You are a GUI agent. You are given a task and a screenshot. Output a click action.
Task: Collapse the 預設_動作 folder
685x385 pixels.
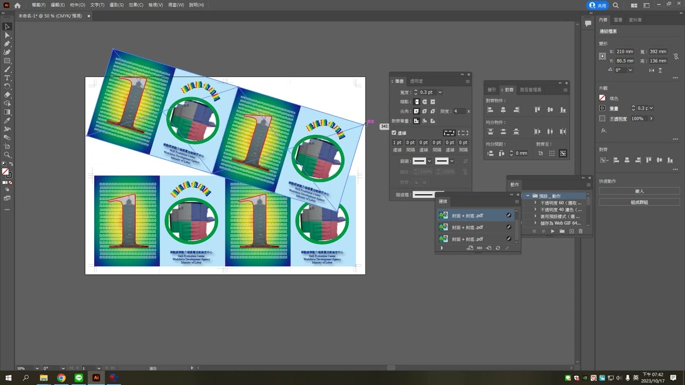528,196
